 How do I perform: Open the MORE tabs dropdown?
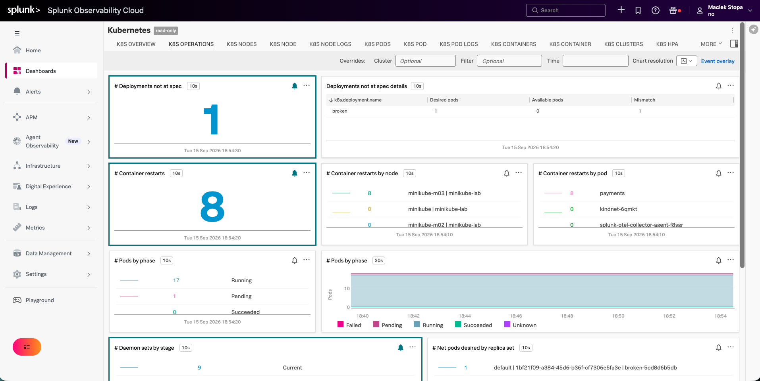pos(711,44)
